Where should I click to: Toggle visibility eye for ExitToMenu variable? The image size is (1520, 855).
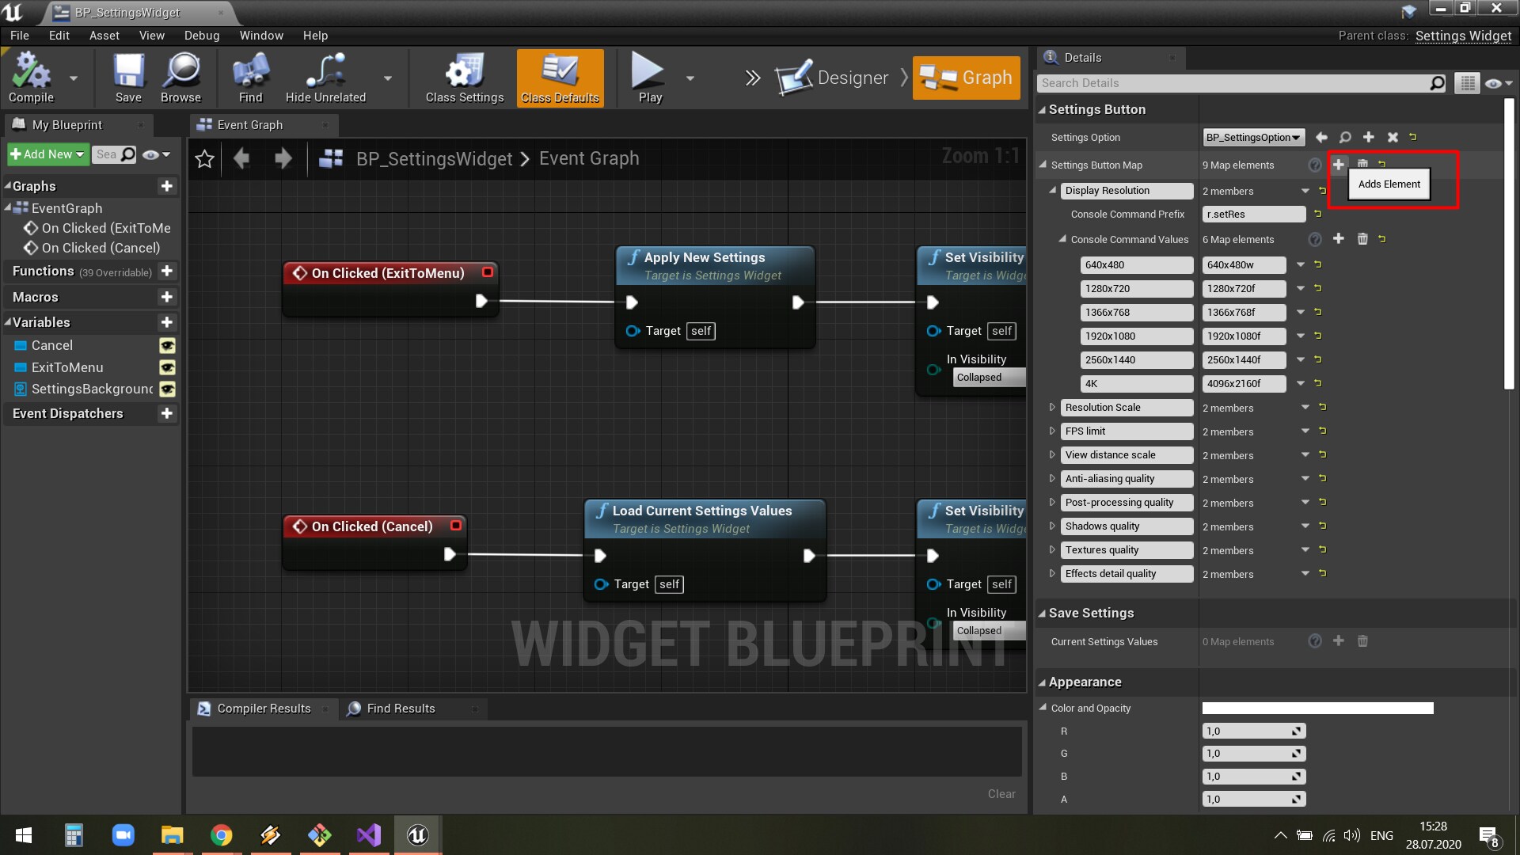(x=167, y=367)
